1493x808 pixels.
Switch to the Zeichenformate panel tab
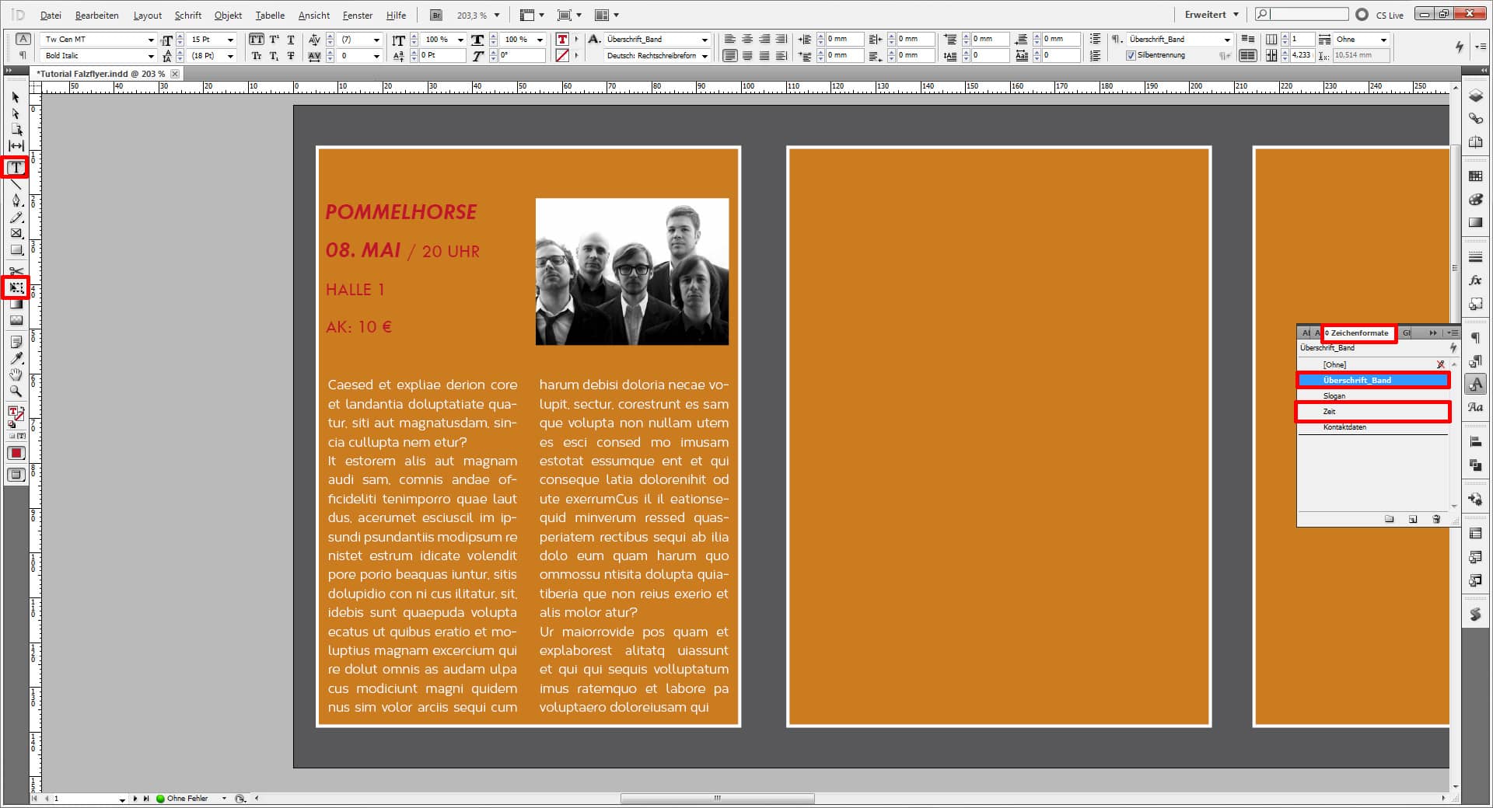[x=1358, y=333]
